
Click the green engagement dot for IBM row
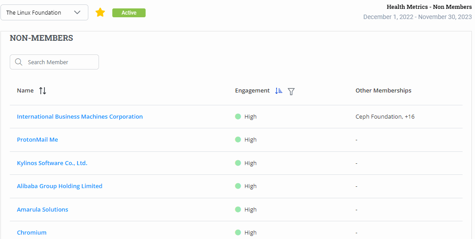tap(238, 116)
